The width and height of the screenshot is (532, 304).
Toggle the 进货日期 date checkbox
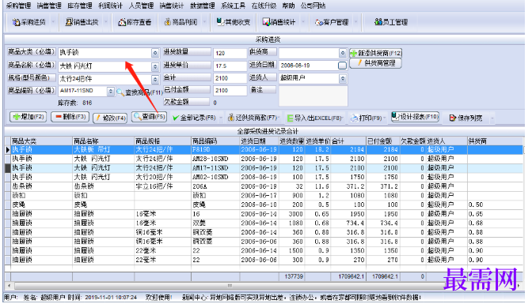click(x=343, y=66)
